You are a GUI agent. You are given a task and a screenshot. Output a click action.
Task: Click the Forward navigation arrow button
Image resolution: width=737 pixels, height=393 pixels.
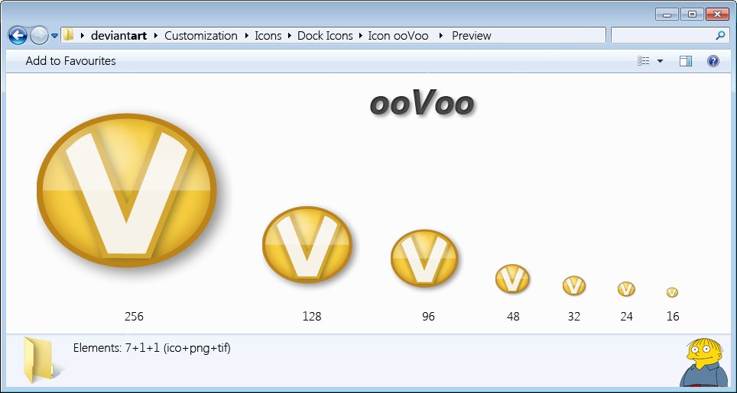pos(39,36)
